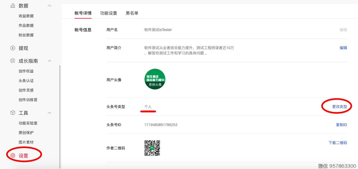
Task: Collapse the 数据 section chevron
Action: [50, 6]
